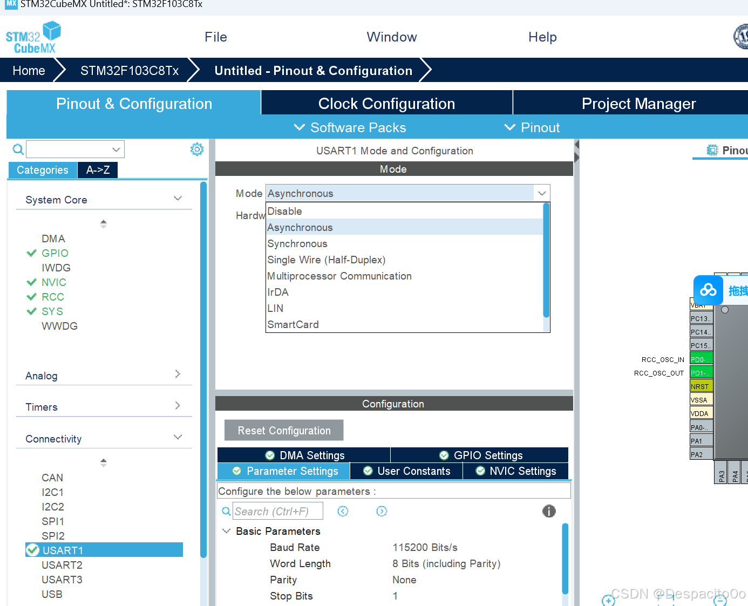The width and height of the screenshot is (748, 606).
Task: Select PC14 pin on chip
Action: click(701, 332)
